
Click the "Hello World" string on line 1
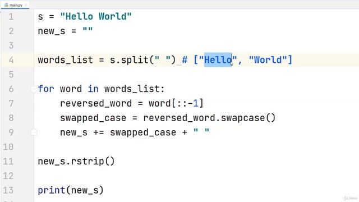click(96, 16)
